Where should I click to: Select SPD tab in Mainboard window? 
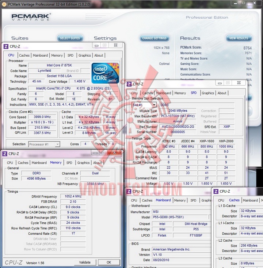(x=193, y=200)
